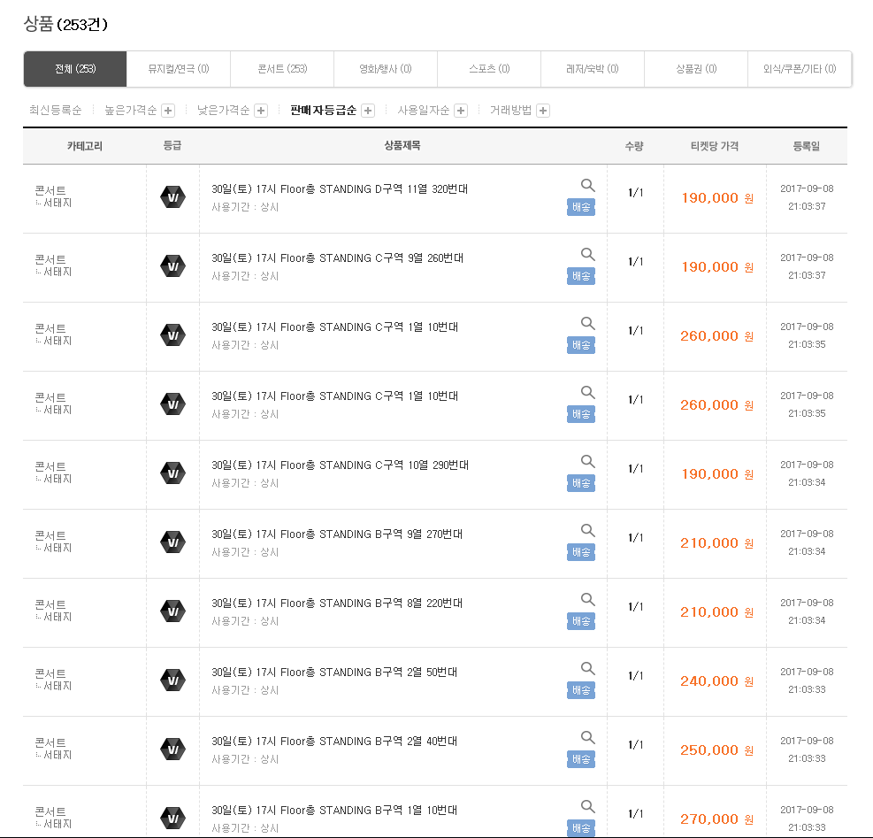Select the 전체 (253) tab
This screenshot has height=838, width=873.
(x=75, y=69)
